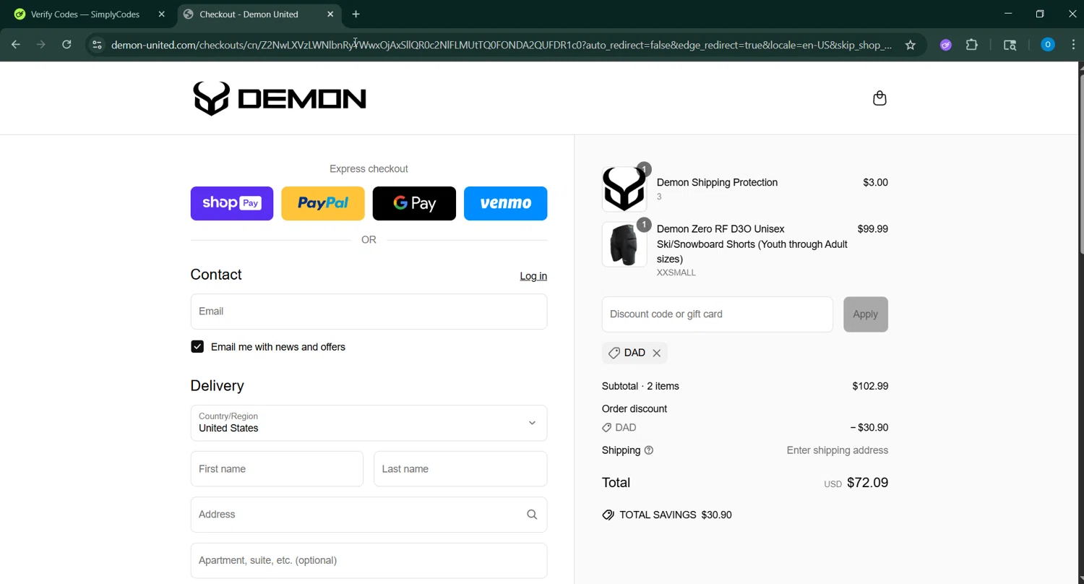1084x584 pixels.
Task: Click the Apply discount button
Action: click(x=865, y=314)
